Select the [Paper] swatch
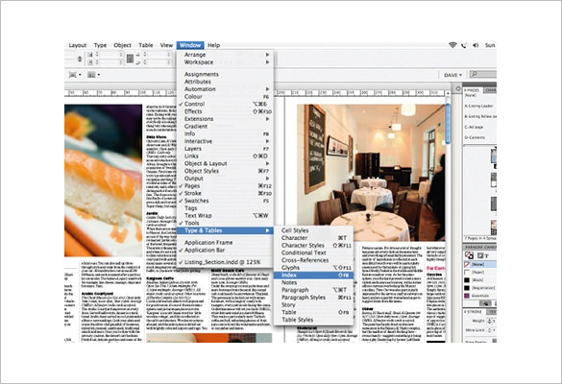 (x=480, y=273)
